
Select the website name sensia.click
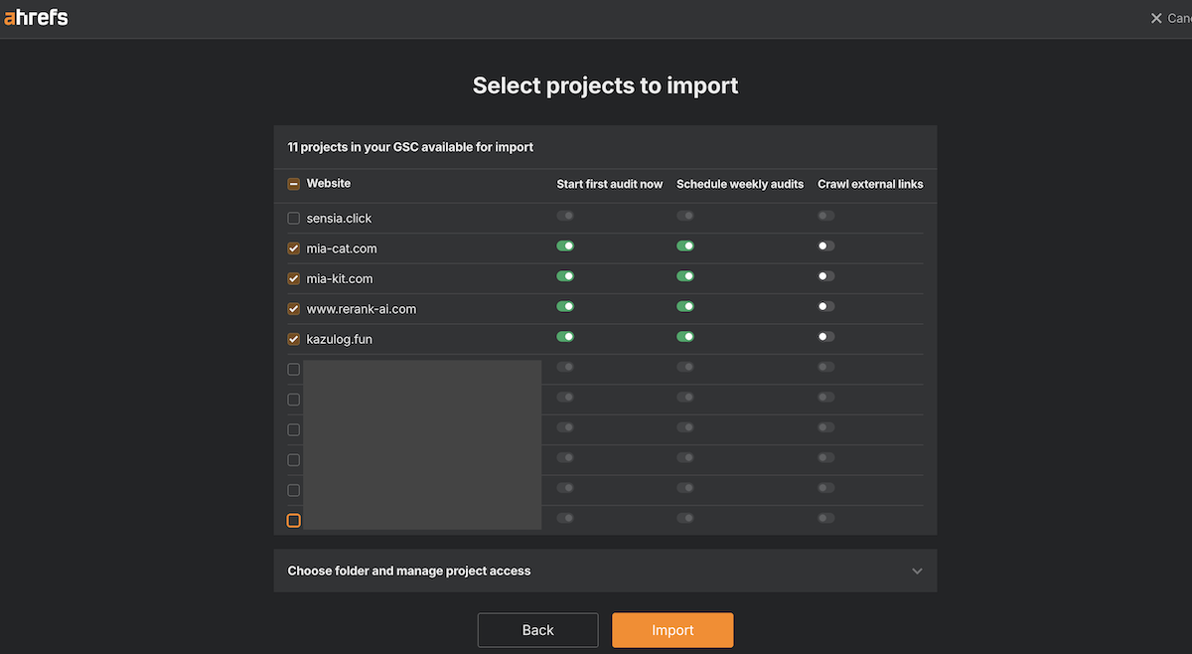point(339,218)
